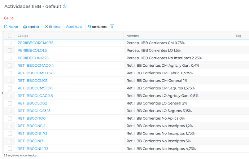Click the Nuevo document icon
The image size is (249, 159).
(6, 27)
